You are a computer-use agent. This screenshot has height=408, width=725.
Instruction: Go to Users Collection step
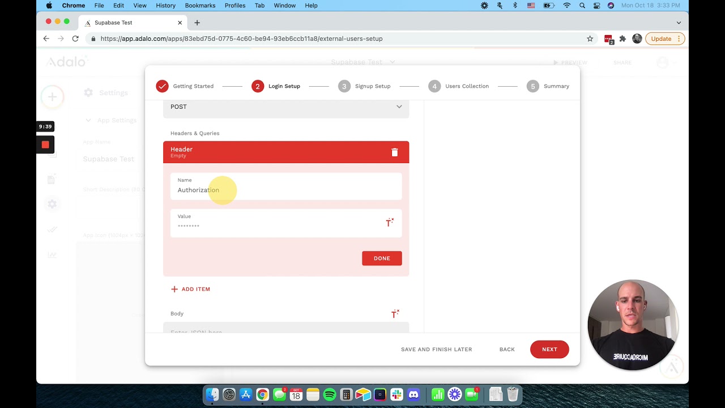point(459,86)
